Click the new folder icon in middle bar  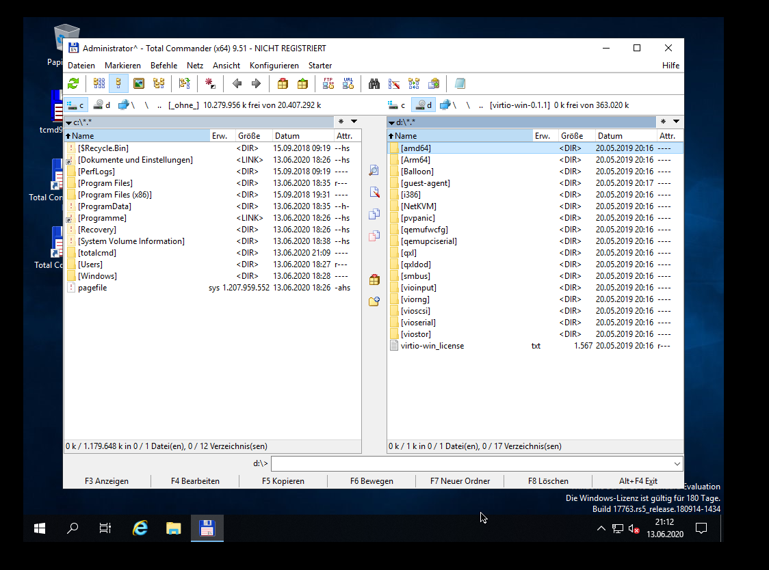374,301
